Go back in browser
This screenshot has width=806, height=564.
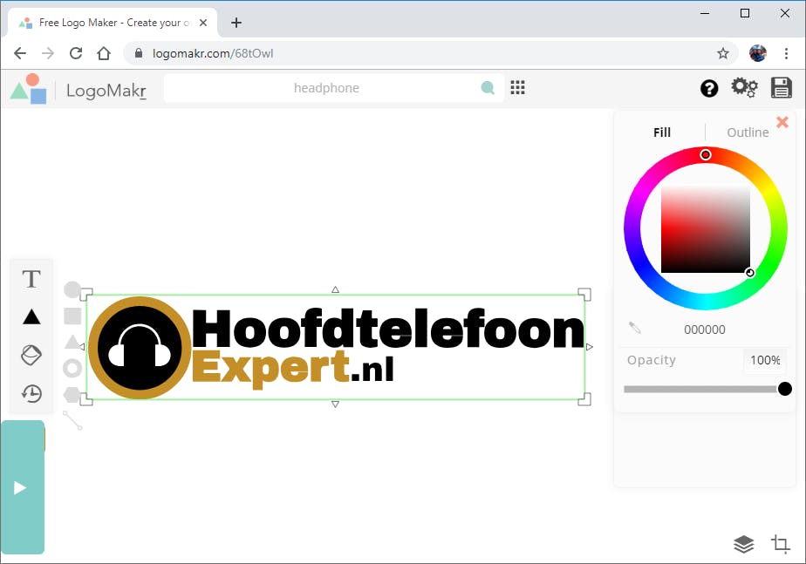point(20,53)
